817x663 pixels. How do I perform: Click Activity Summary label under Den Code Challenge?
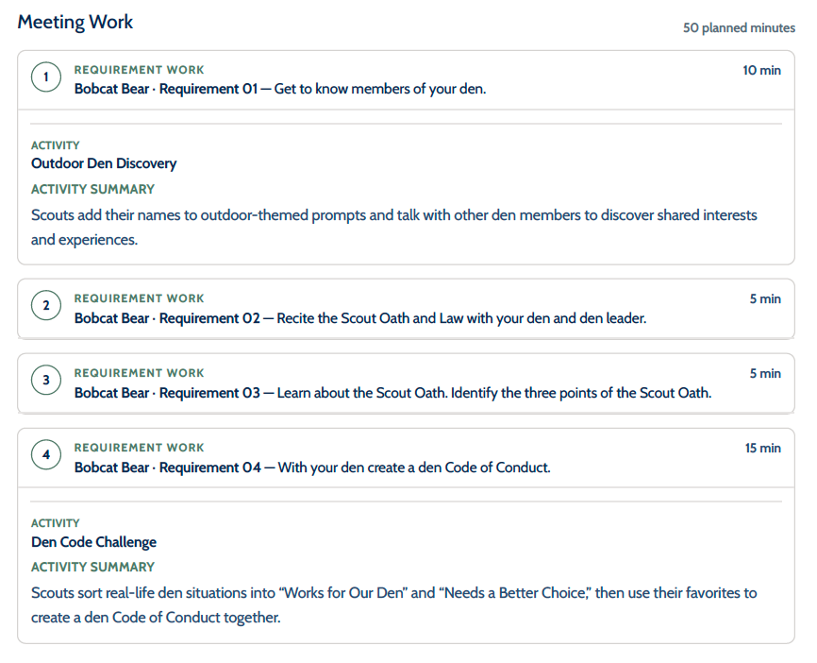[92, 567]
